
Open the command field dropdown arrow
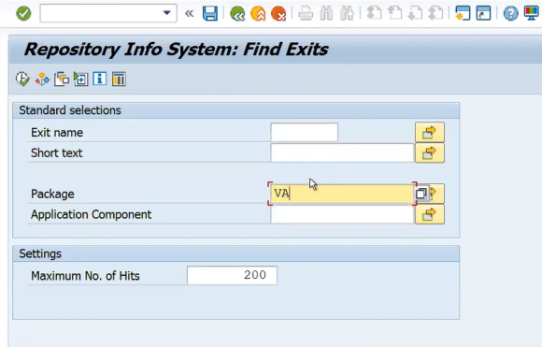[167, 13]
